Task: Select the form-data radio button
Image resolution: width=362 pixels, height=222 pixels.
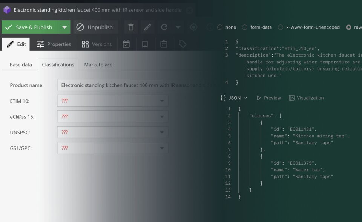Action: 244,27
